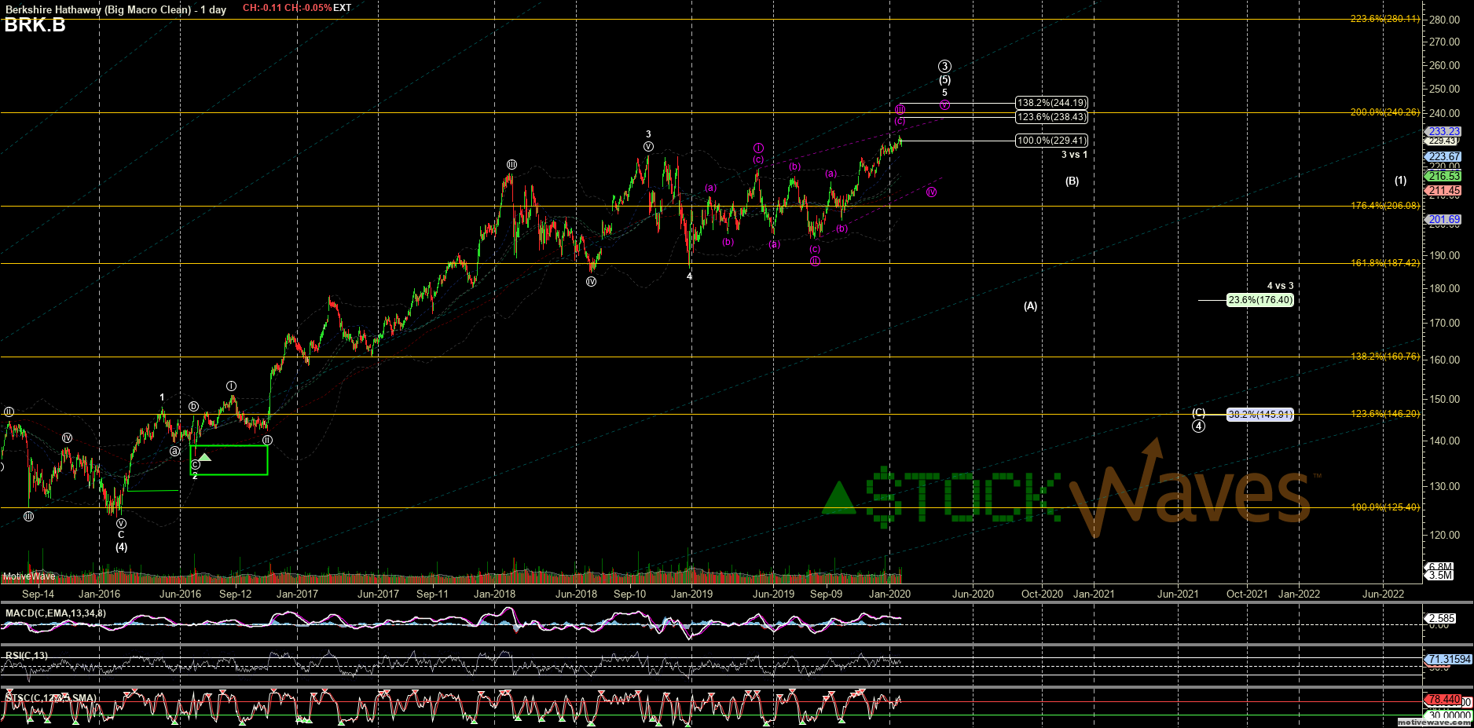Click the 260.00 price axis value
The height and width of the screenshot is (728, 1474).
(1444, 66)
